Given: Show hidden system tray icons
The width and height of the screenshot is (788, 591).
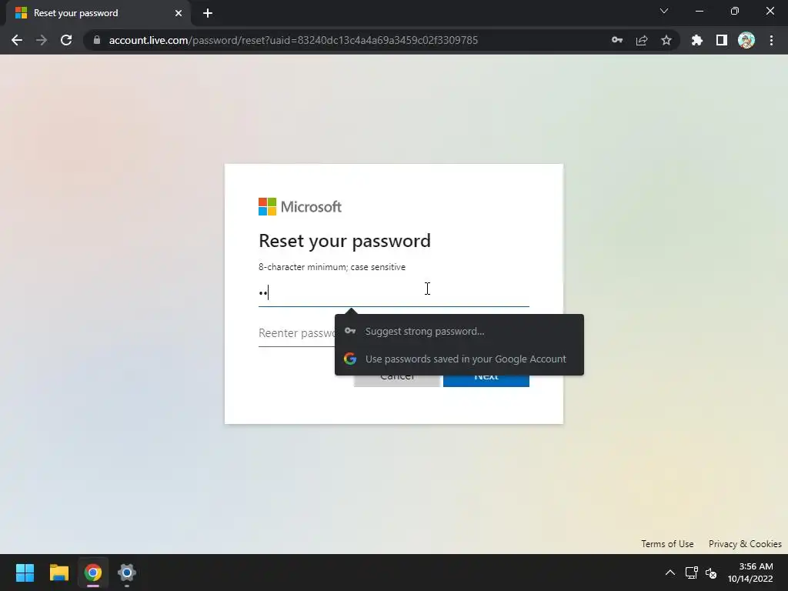Looking at the screenshot, I should [670, 573].
